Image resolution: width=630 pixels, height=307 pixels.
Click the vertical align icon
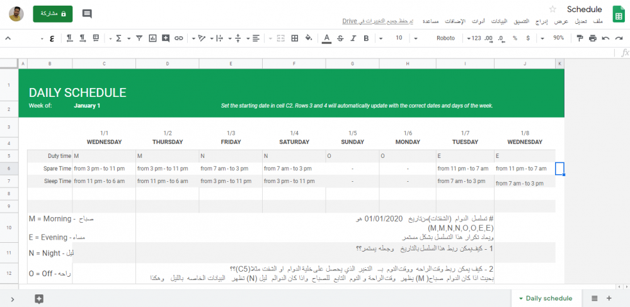[238, 38]
